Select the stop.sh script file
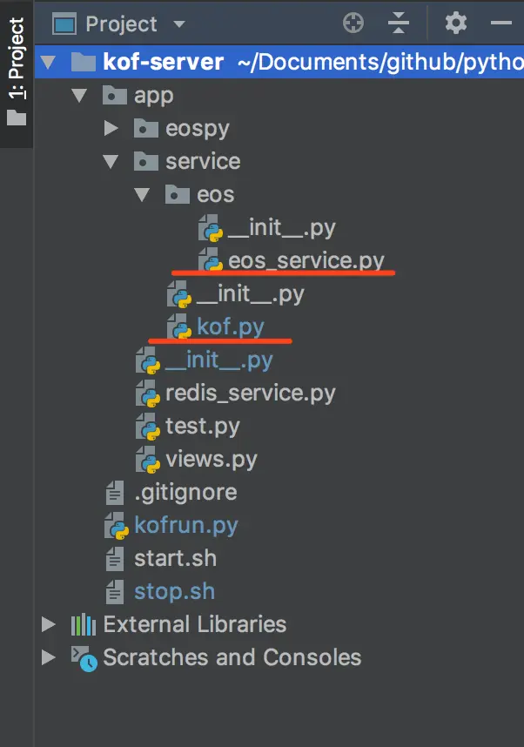This screenshot has height=747, width=524. [x=174, y=592]
